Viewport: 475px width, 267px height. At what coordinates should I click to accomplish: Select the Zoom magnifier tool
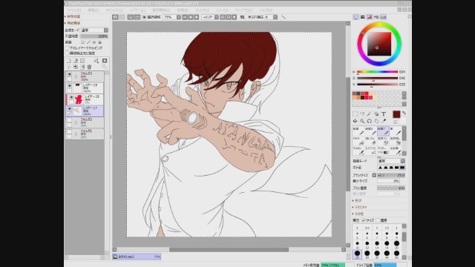pos(362,121)
